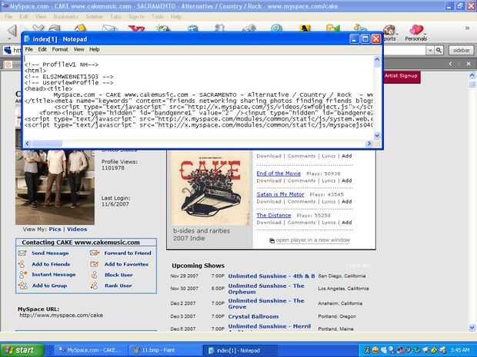This screenshot has height=357, width=477.
Task: Click the Forward to Friend link
Action: [x=128, y=253]
